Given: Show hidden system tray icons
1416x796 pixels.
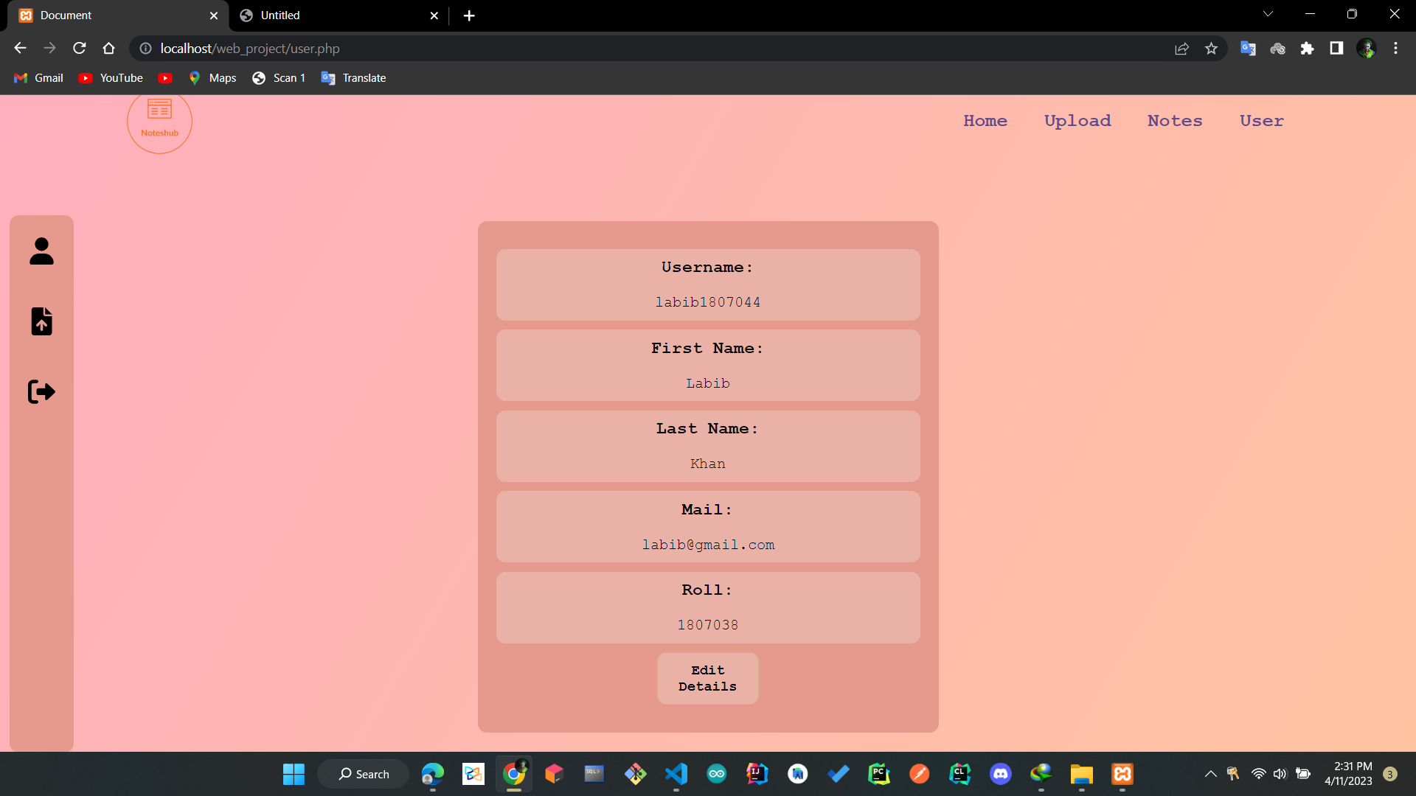Looking at the screenshot, I should (1210, 774).
